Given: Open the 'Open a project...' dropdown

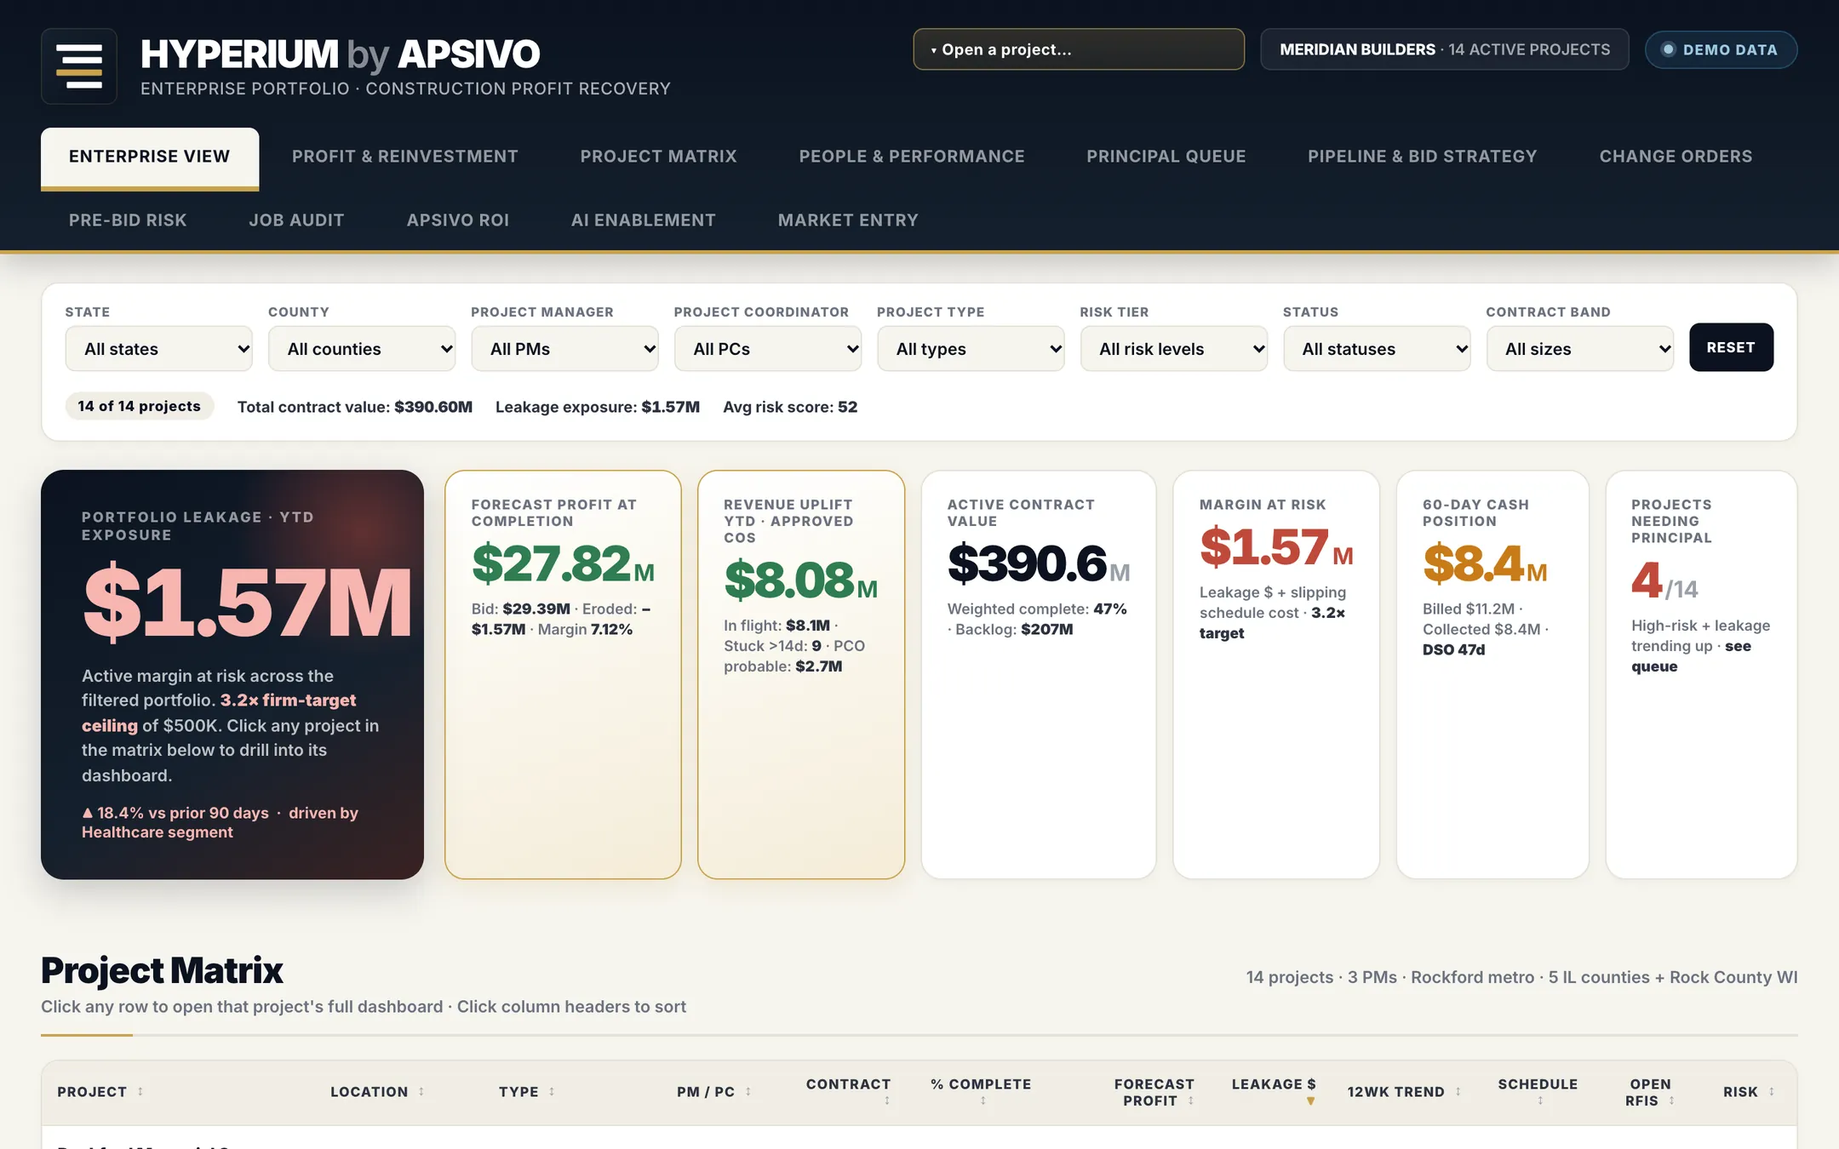Looking at the screenshot, I should [1079, 49].
